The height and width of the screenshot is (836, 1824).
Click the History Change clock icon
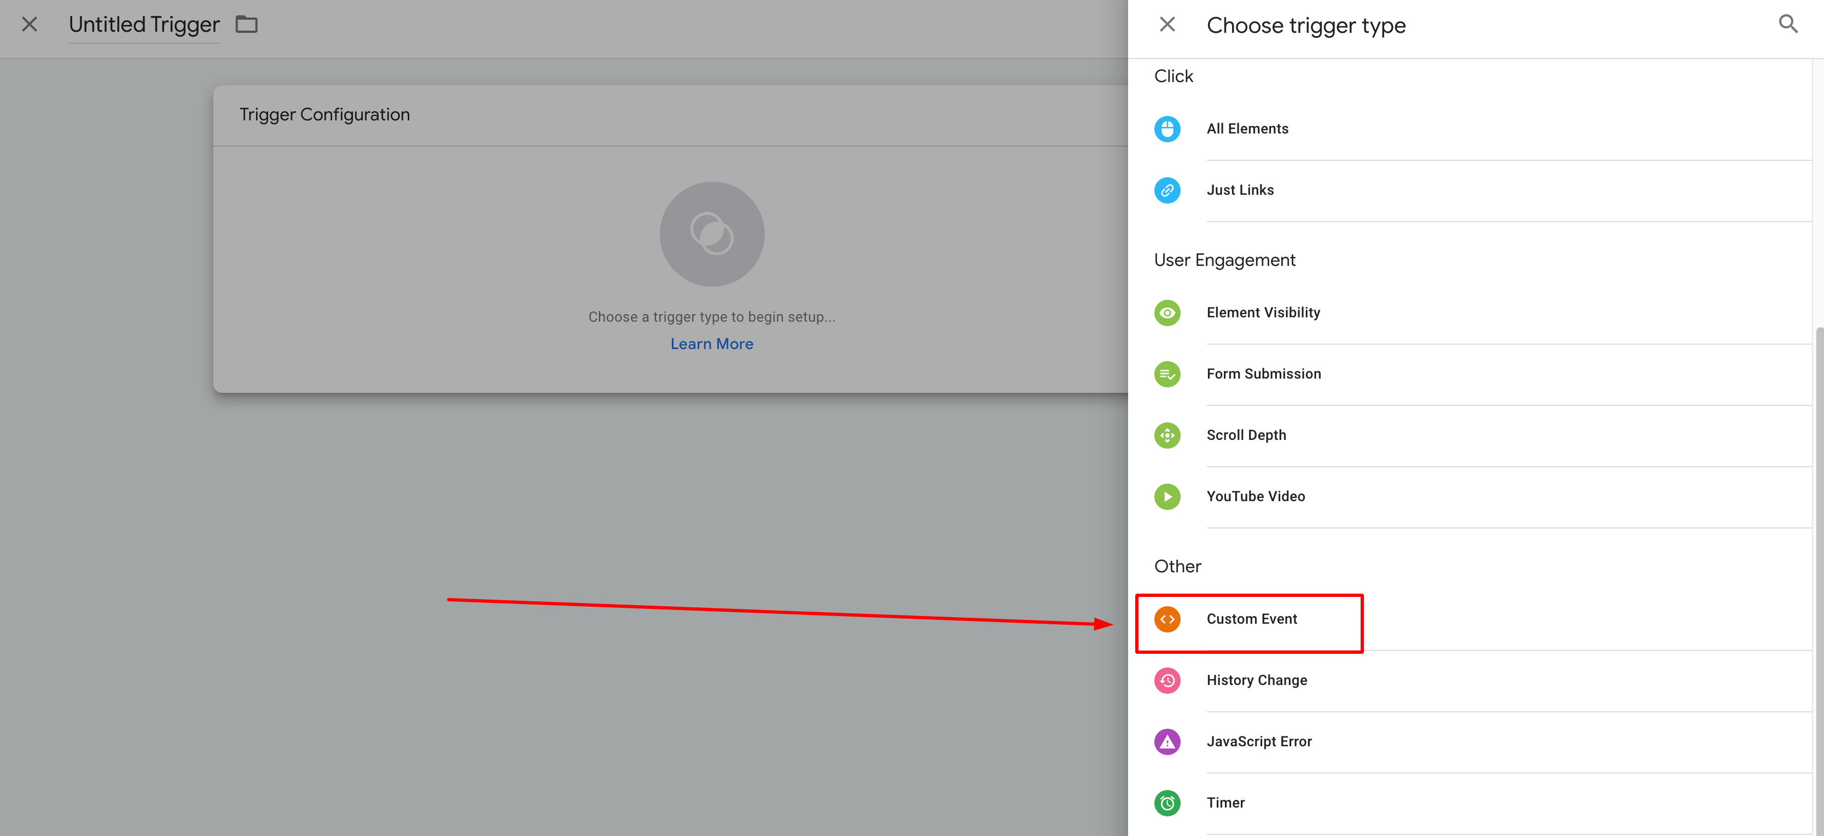tap(1167, 680)
